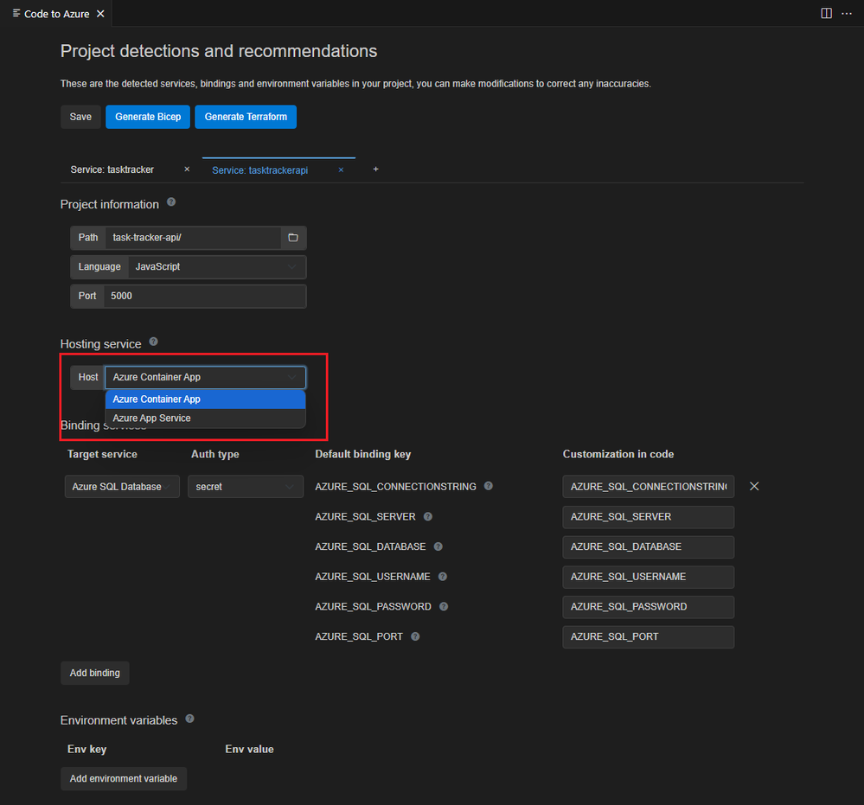Open the editor more actions ellipsis
Image resolution: width=864 pixels, height=805 pixels.
[x=847, y=13]
